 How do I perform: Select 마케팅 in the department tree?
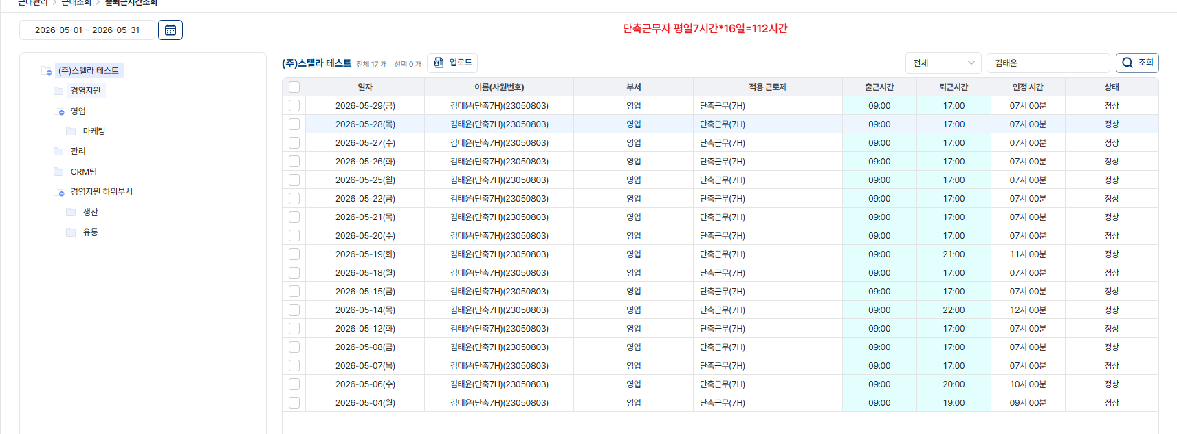pos(94,131)
